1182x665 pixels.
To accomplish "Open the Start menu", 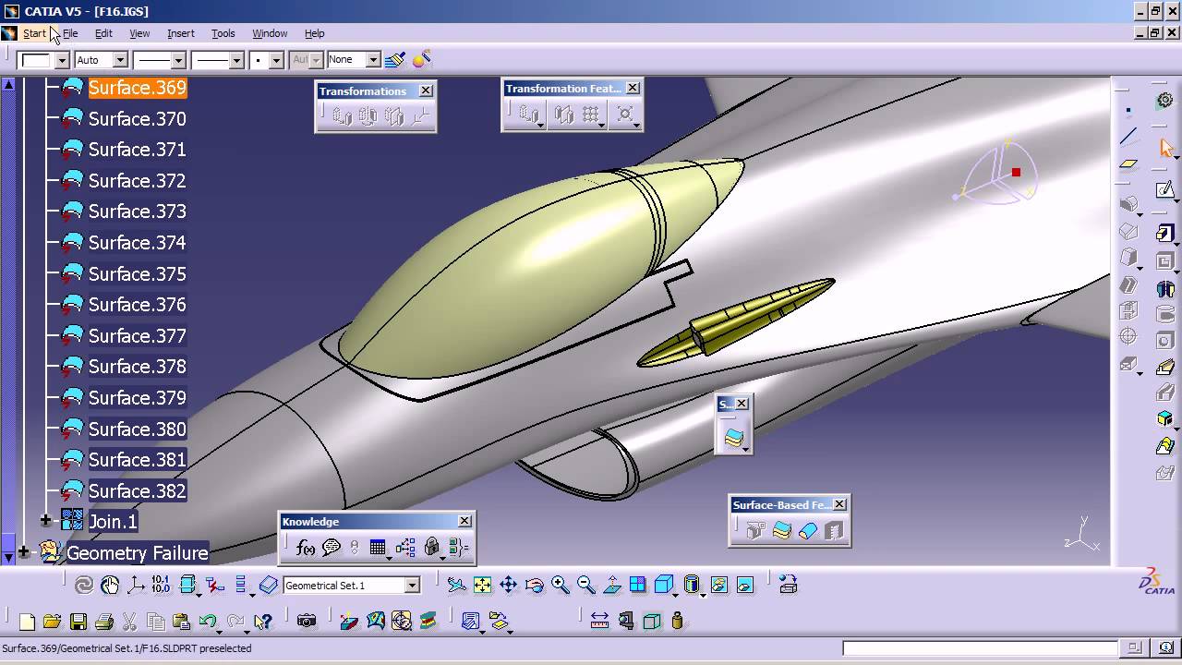I will [34, 33].
